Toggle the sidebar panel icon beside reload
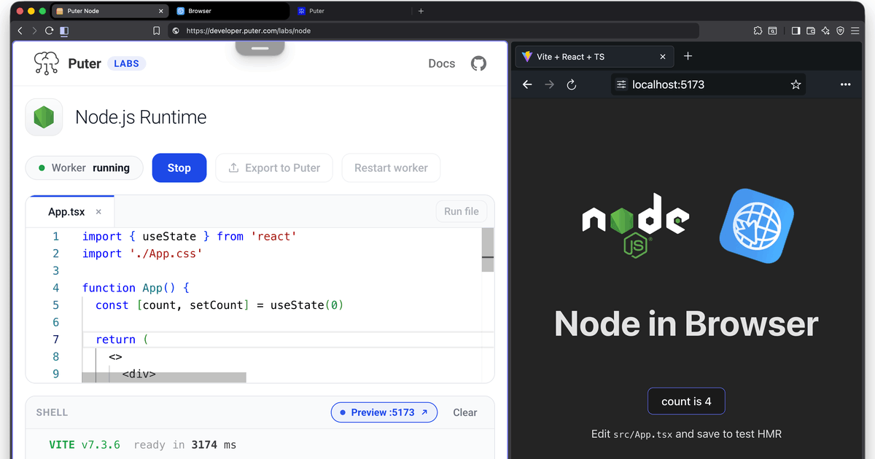This screenshot has height=459, width=875. pyautogui.click(x=64, y=31)
